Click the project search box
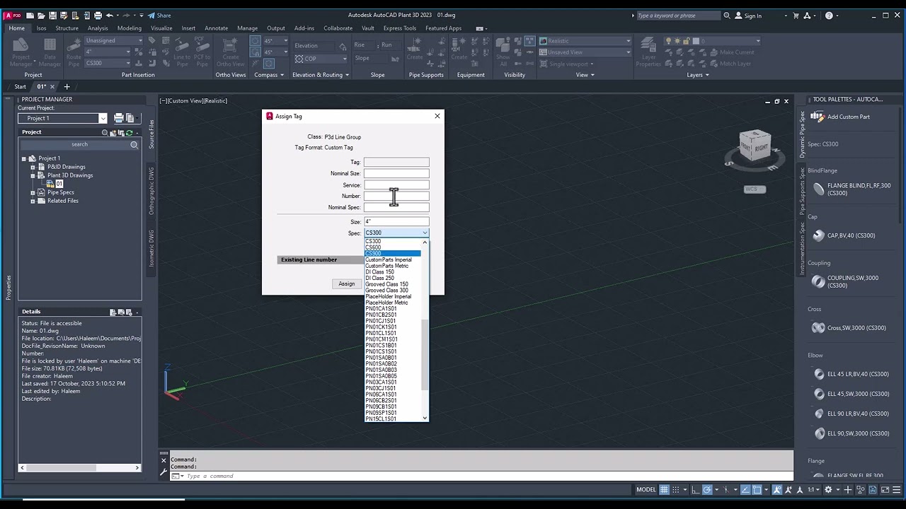The width and height of the screenshot is (906, 509). tap(80, 144)
